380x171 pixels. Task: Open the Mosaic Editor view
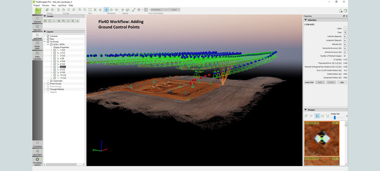pos(37,45)
